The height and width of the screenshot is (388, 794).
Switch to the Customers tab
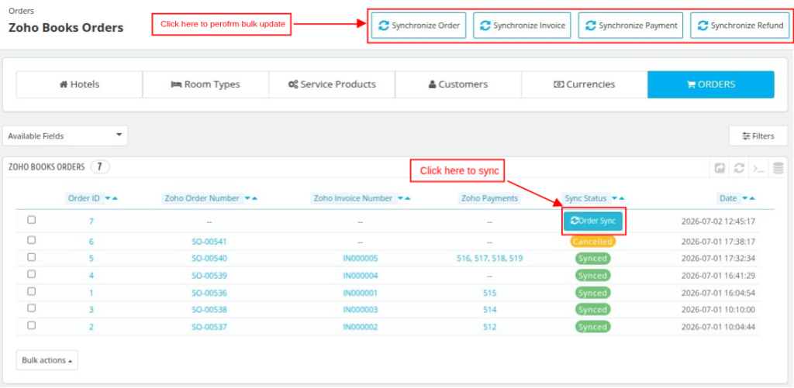pos(458,84)
